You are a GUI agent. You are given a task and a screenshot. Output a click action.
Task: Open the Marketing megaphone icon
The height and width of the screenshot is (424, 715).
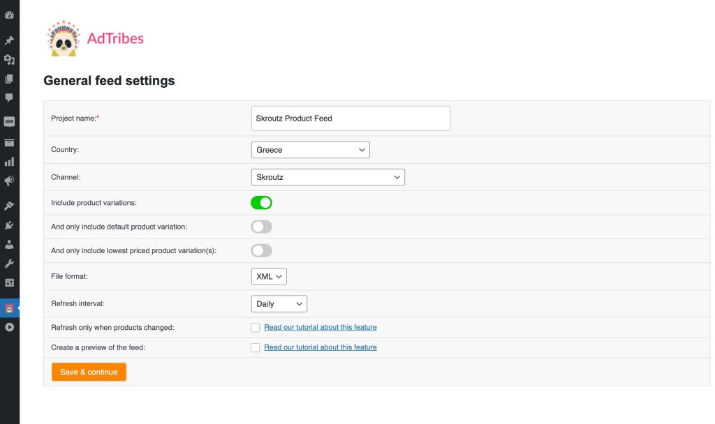point(9,181)
